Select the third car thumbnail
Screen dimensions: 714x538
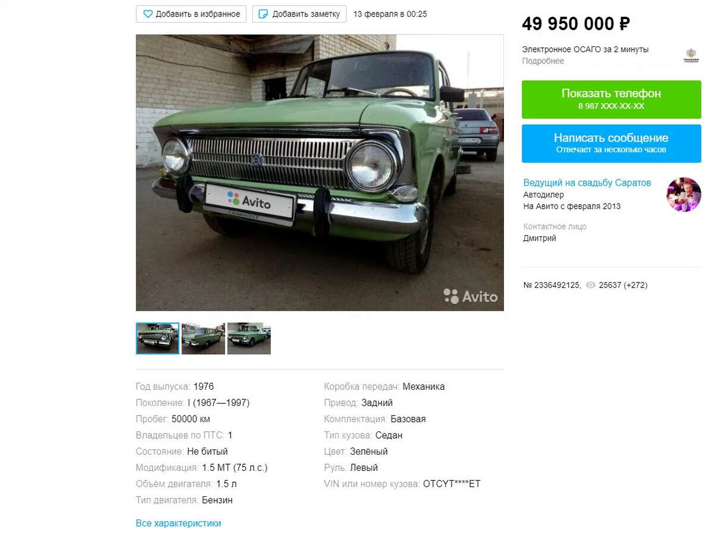249,339
